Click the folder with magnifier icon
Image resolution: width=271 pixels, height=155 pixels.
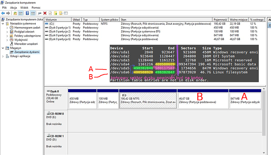click(x=61, y=13)
